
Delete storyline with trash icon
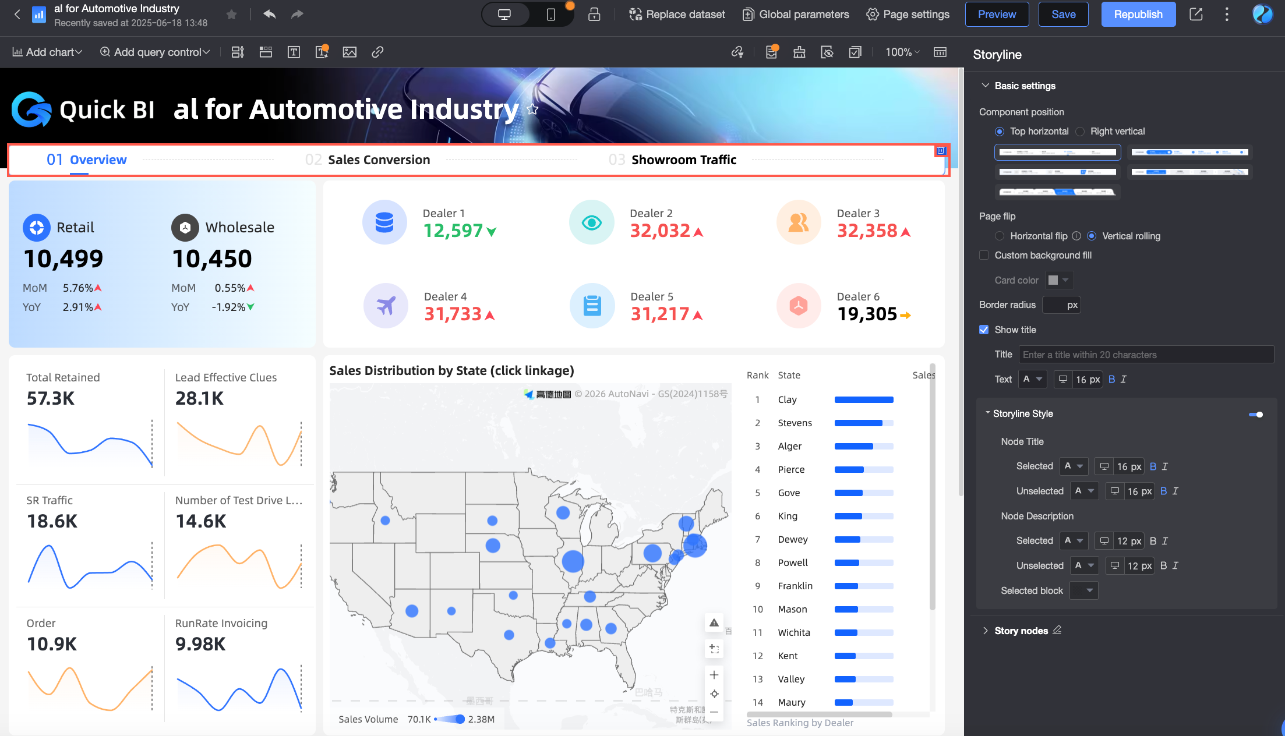pyautogui.click(x=940, y=151)
